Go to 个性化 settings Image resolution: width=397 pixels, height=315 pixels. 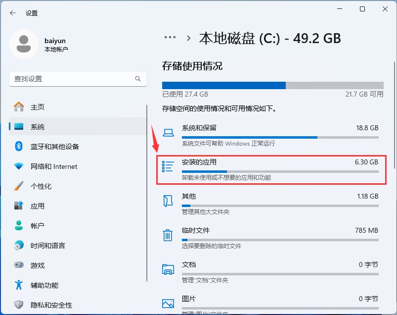coord(78,186)
